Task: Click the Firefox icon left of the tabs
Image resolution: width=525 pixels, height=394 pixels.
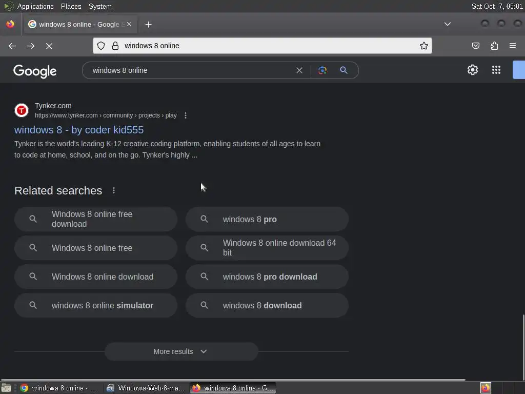Action: (x=10, y=24)
